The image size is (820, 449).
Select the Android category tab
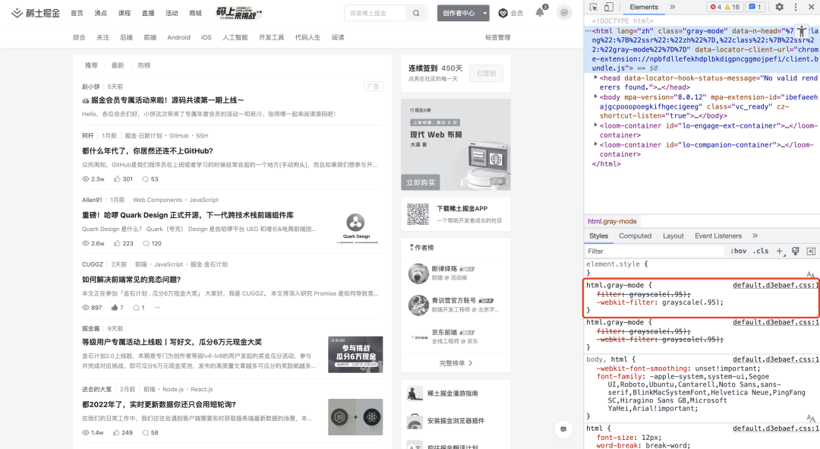pyautogui.click(x=179, y=38)
